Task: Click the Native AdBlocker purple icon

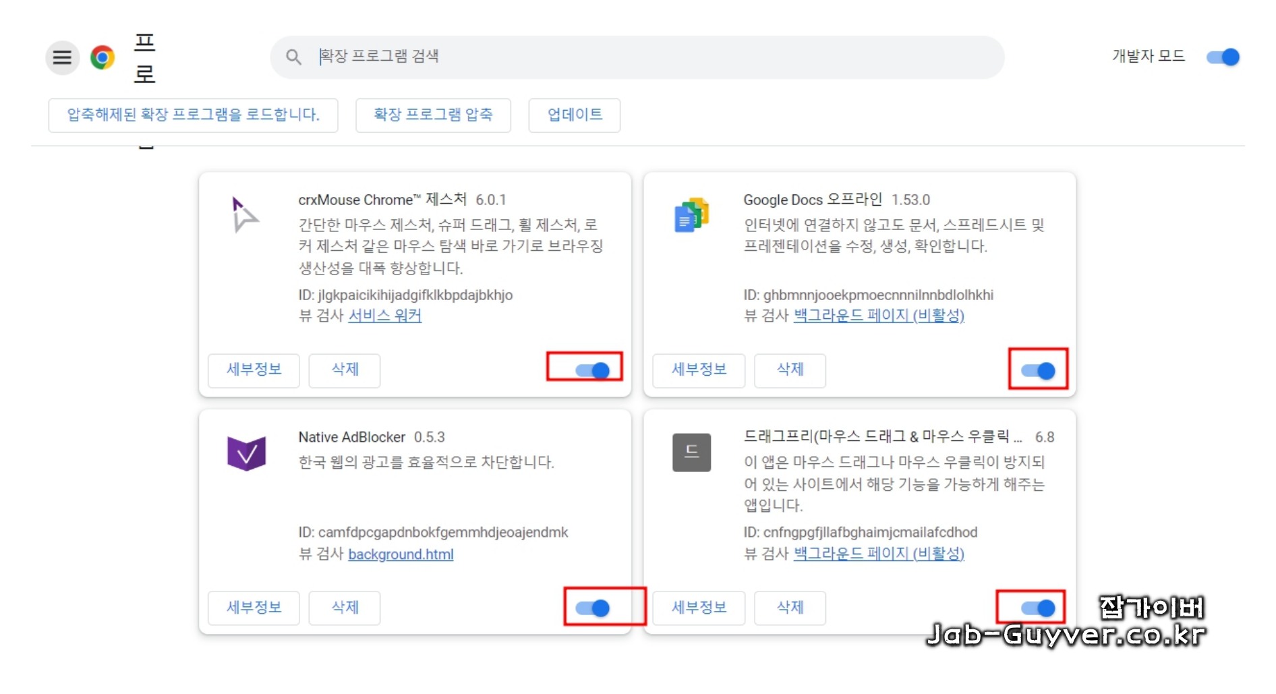Action: 246,453
